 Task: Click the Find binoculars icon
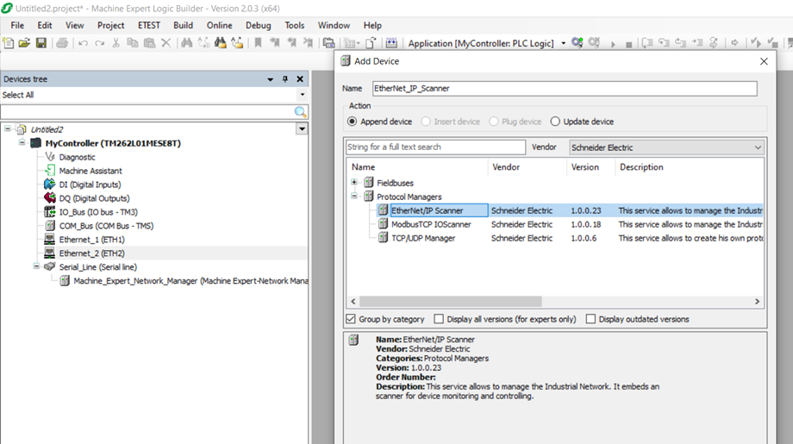click(x=187, y=43)
